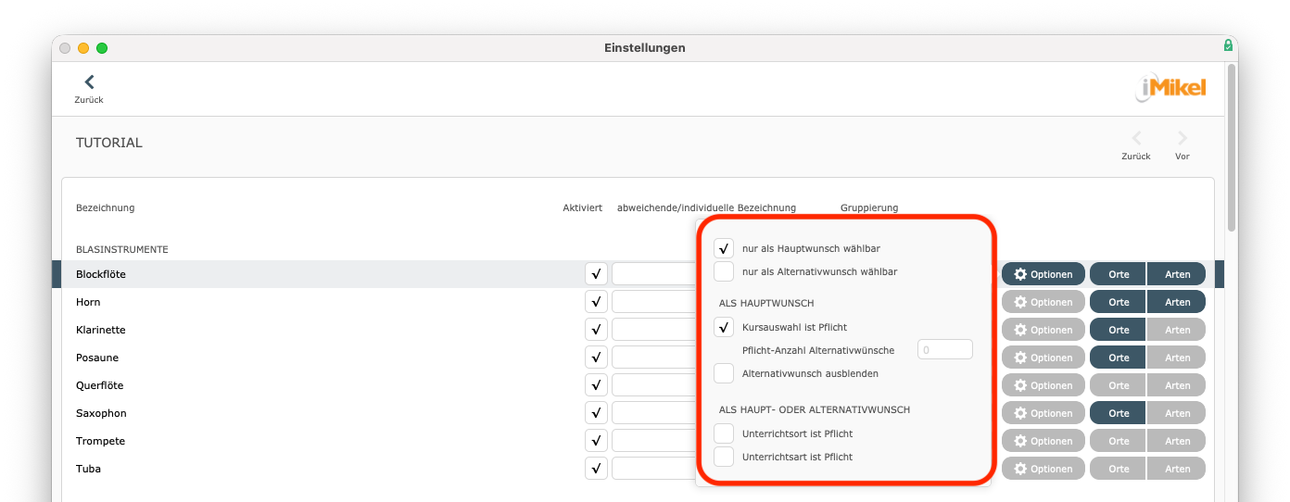The image size is (1290, 502).
Task: Uncheck 'Kursauswahl ist Pflicht'
Action: click(724, 327)
